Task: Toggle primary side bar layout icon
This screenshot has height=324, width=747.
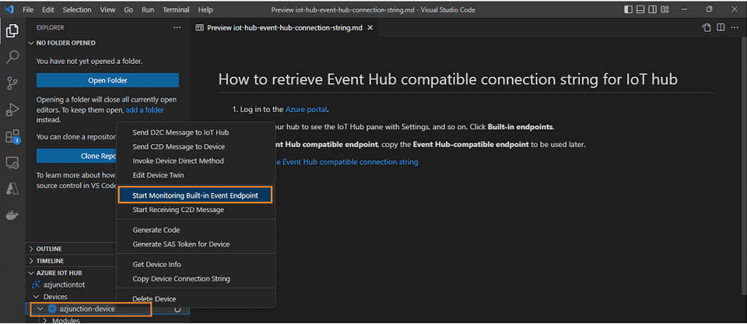Action: (x=629, y=9)
